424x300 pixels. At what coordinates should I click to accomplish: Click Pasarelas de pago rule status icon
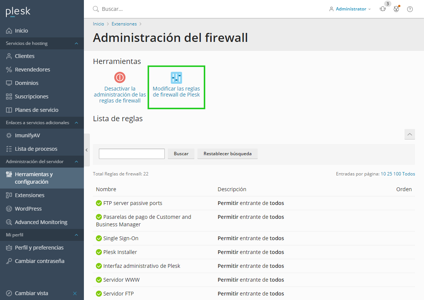99,217
